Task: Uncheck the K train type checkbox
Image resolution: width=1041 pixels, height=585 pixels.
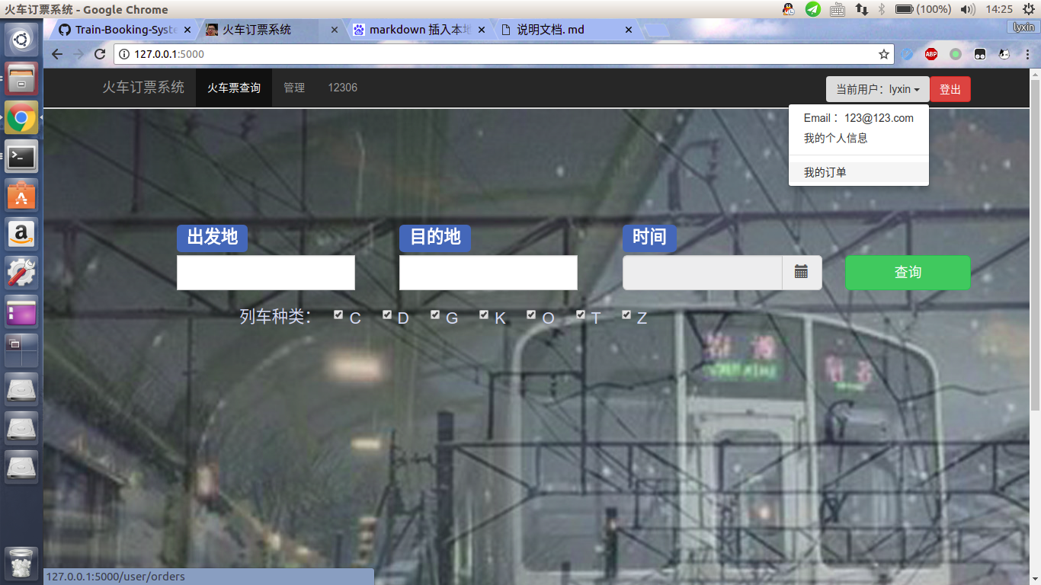Action: [484, 315]
